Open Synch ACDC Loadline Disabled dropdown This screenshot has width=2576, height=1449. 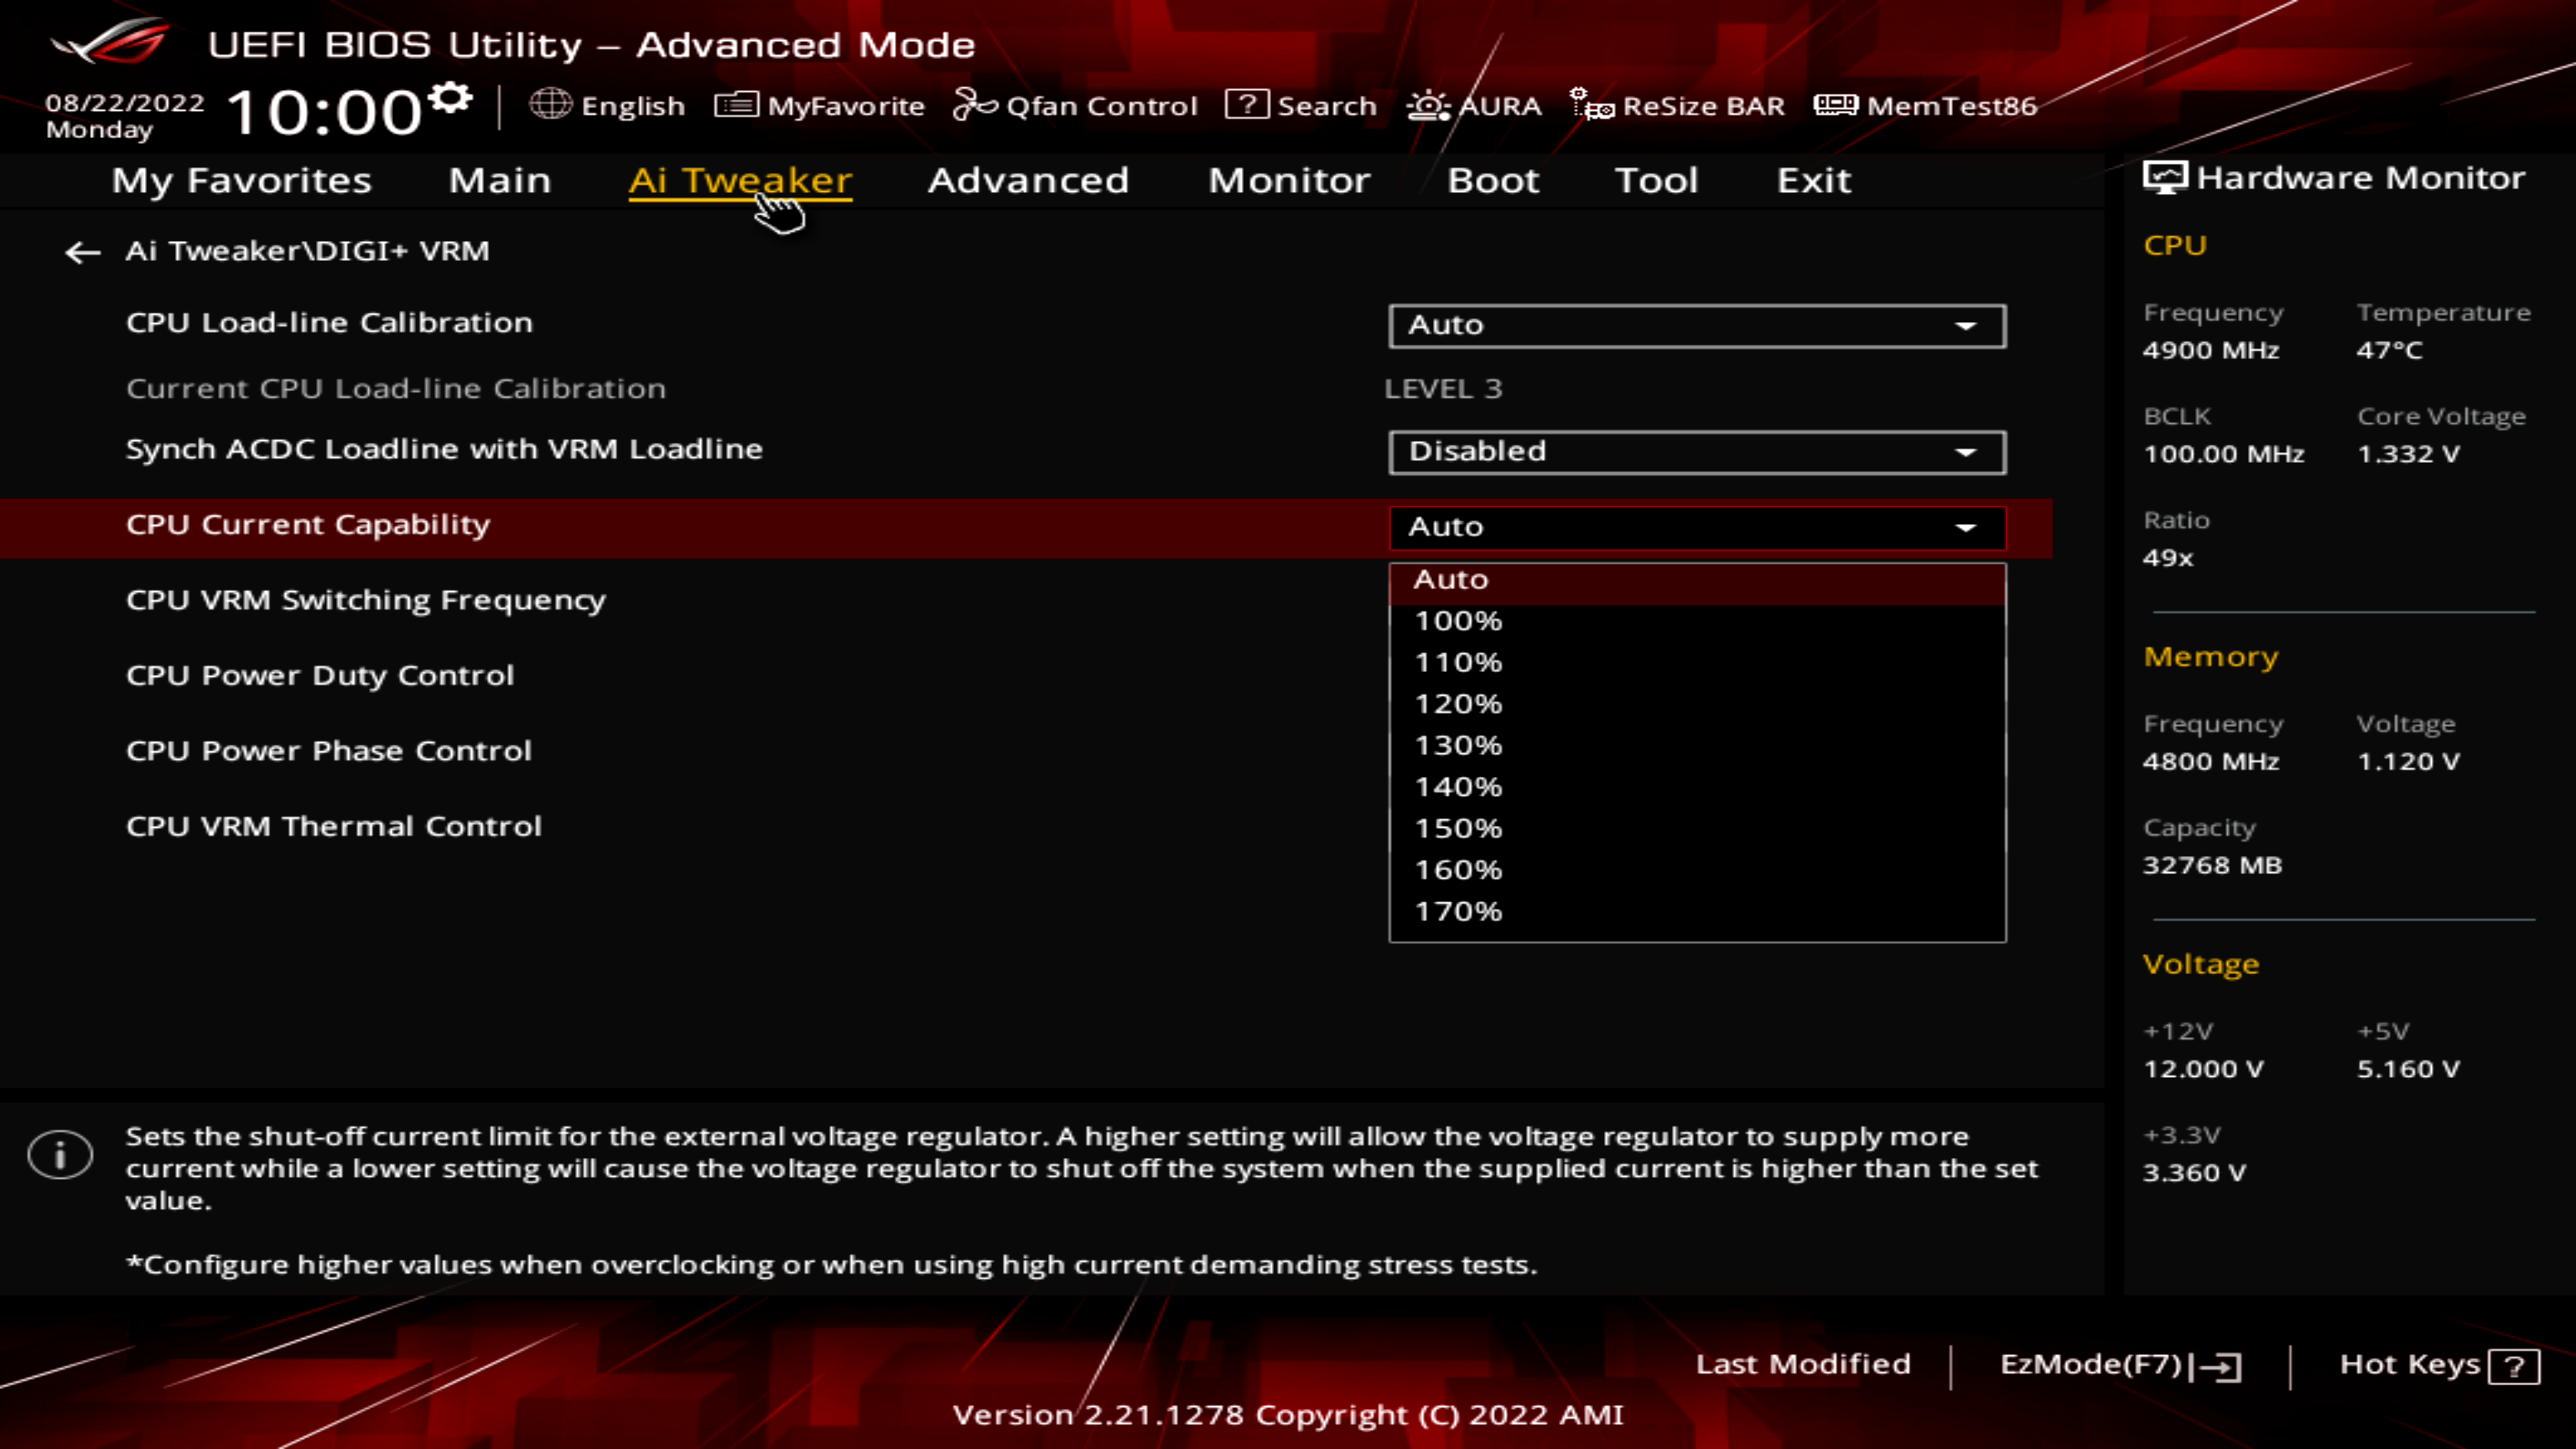click(1696, 452)
